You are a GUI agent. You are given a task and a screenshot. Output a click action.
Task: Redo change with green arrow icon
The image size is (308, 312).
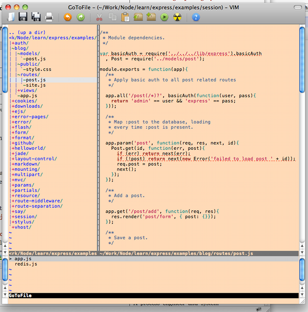point(80,17)
